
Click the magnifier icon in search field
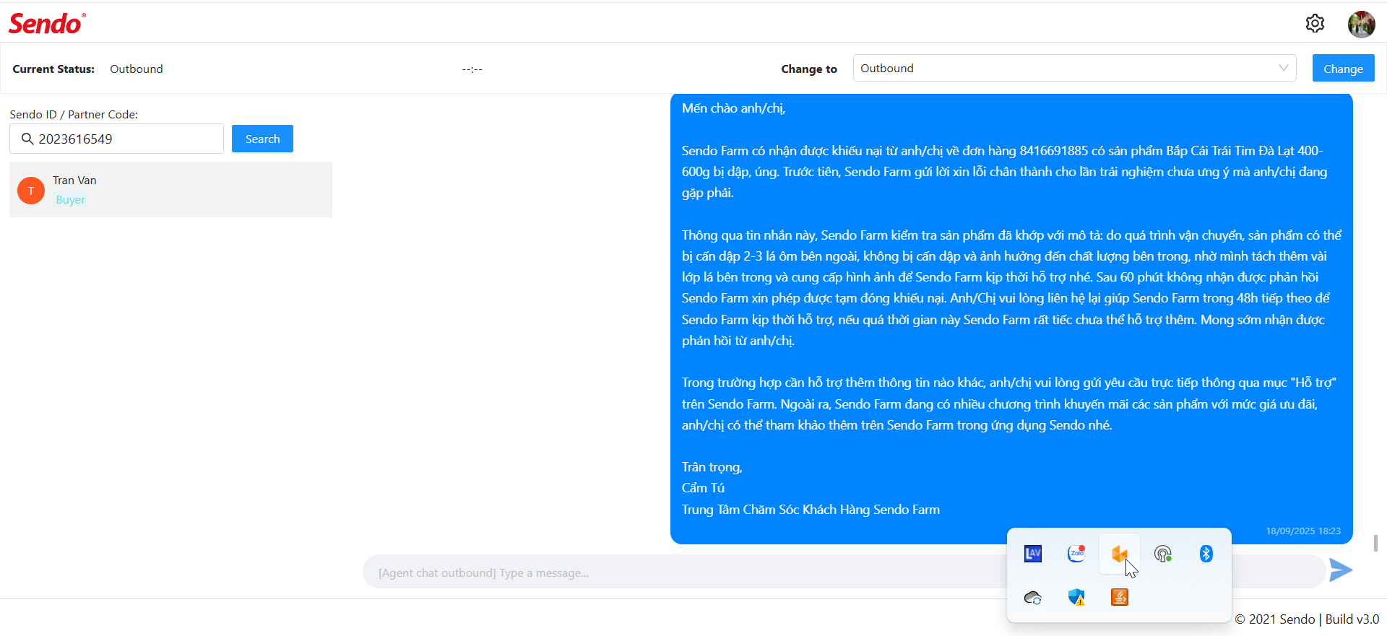27,139
